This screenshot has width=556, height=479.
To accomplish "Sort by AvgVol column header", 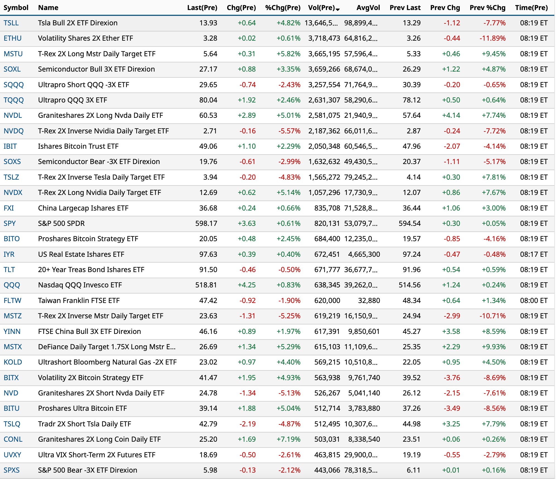I will point(368,8).
